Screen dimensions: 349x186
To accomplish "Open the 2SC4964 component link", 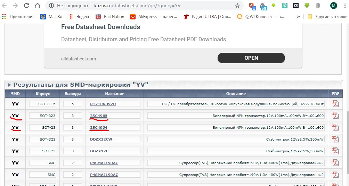I will [99, 127].
